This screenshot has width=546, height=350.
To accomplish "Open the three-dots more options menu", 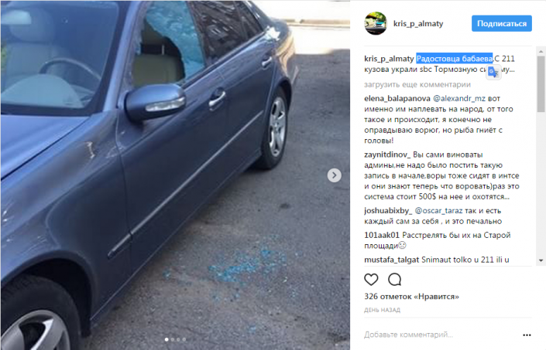I will 527,335.
